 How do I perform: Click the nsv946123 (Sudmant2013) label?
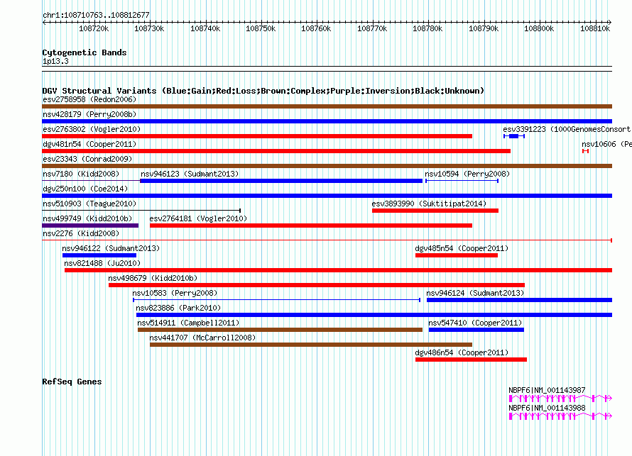190,174
